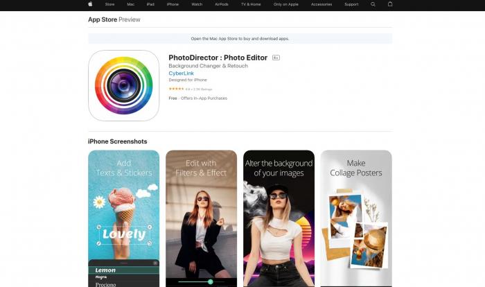This screenshot has height=287, width=485.
Task: Open the Support menu item
Action: click(x=352, y=4)
